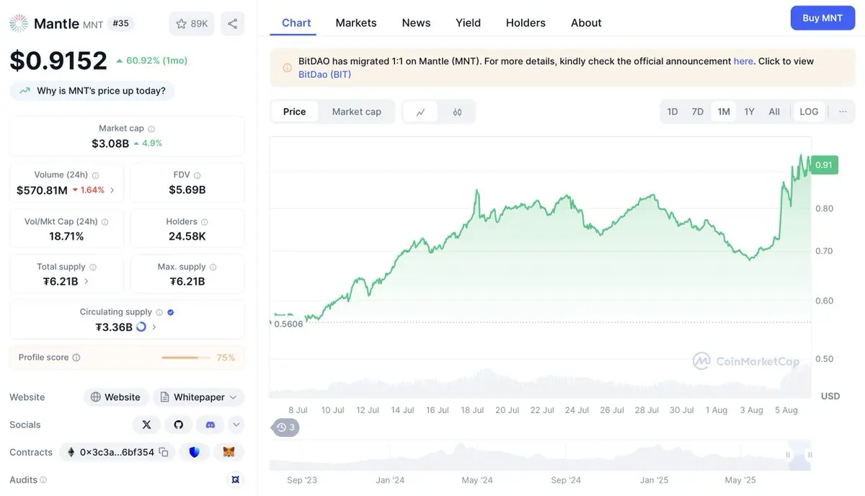This screenshot has height=496, width=865.
Task: Open the Yield tab
Action: [468, 23]
